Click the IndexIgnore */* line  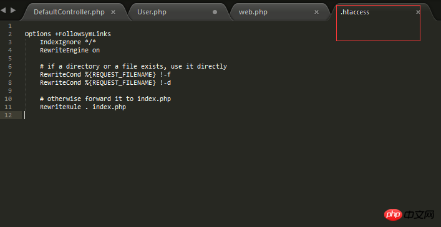coord(68,42)
